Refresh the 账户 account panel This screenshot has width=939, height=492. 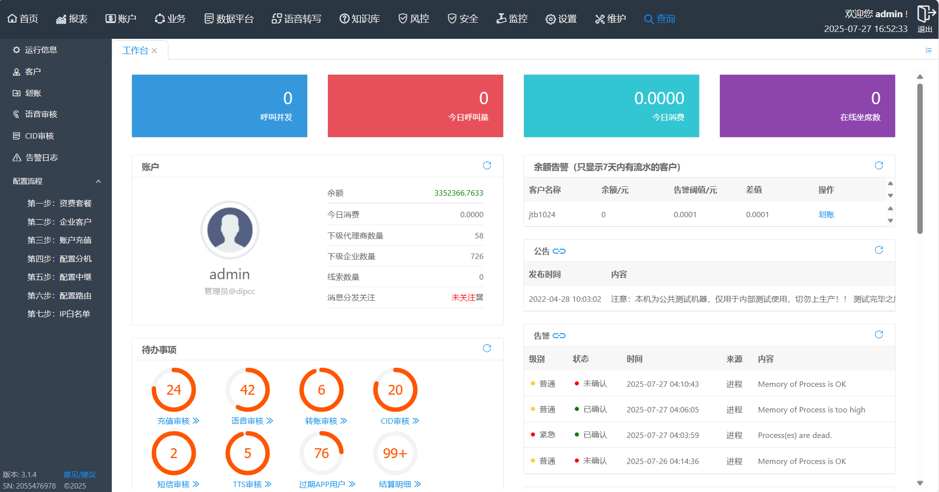point(486,166)
